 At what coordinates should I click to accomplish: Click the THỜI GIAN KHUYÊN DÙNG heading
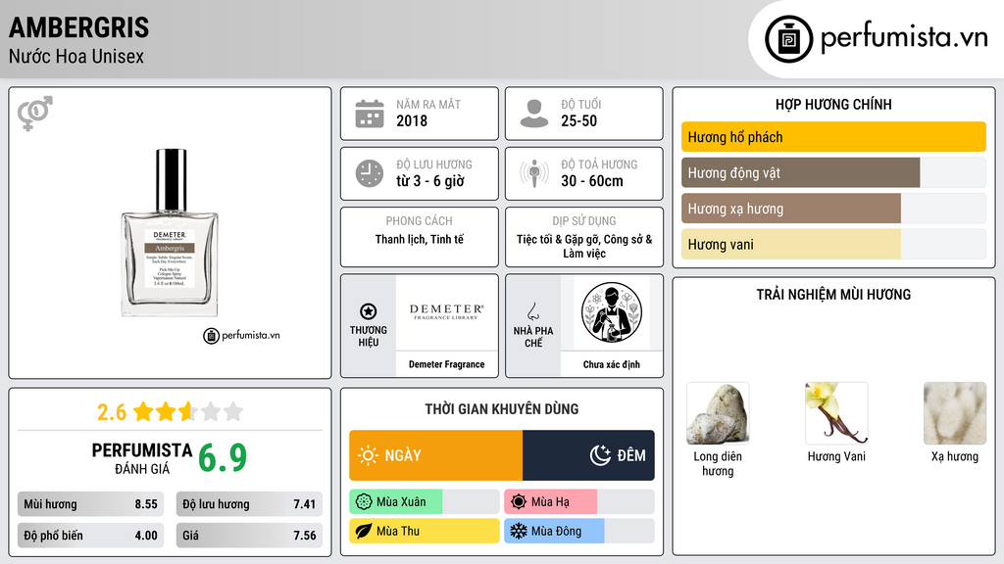(x=502, y=409)
